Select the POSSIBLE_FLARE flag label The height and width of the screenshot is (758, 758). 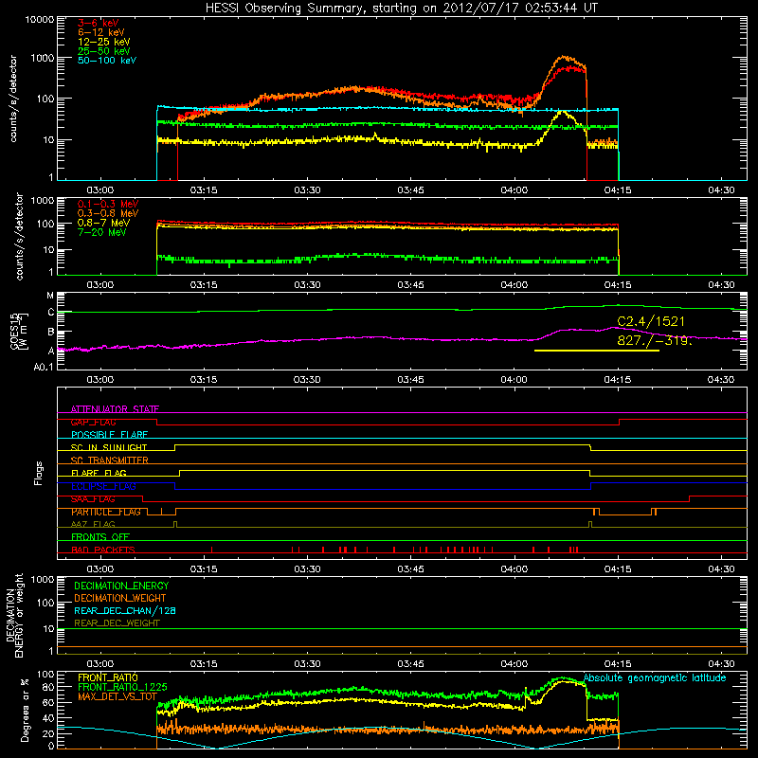coord(109,435)
